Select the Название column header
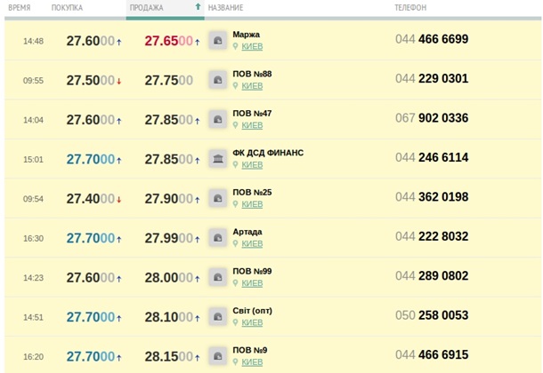Image resolution: width=543 pixels, height=373 pixels. [x=225, y=8]
